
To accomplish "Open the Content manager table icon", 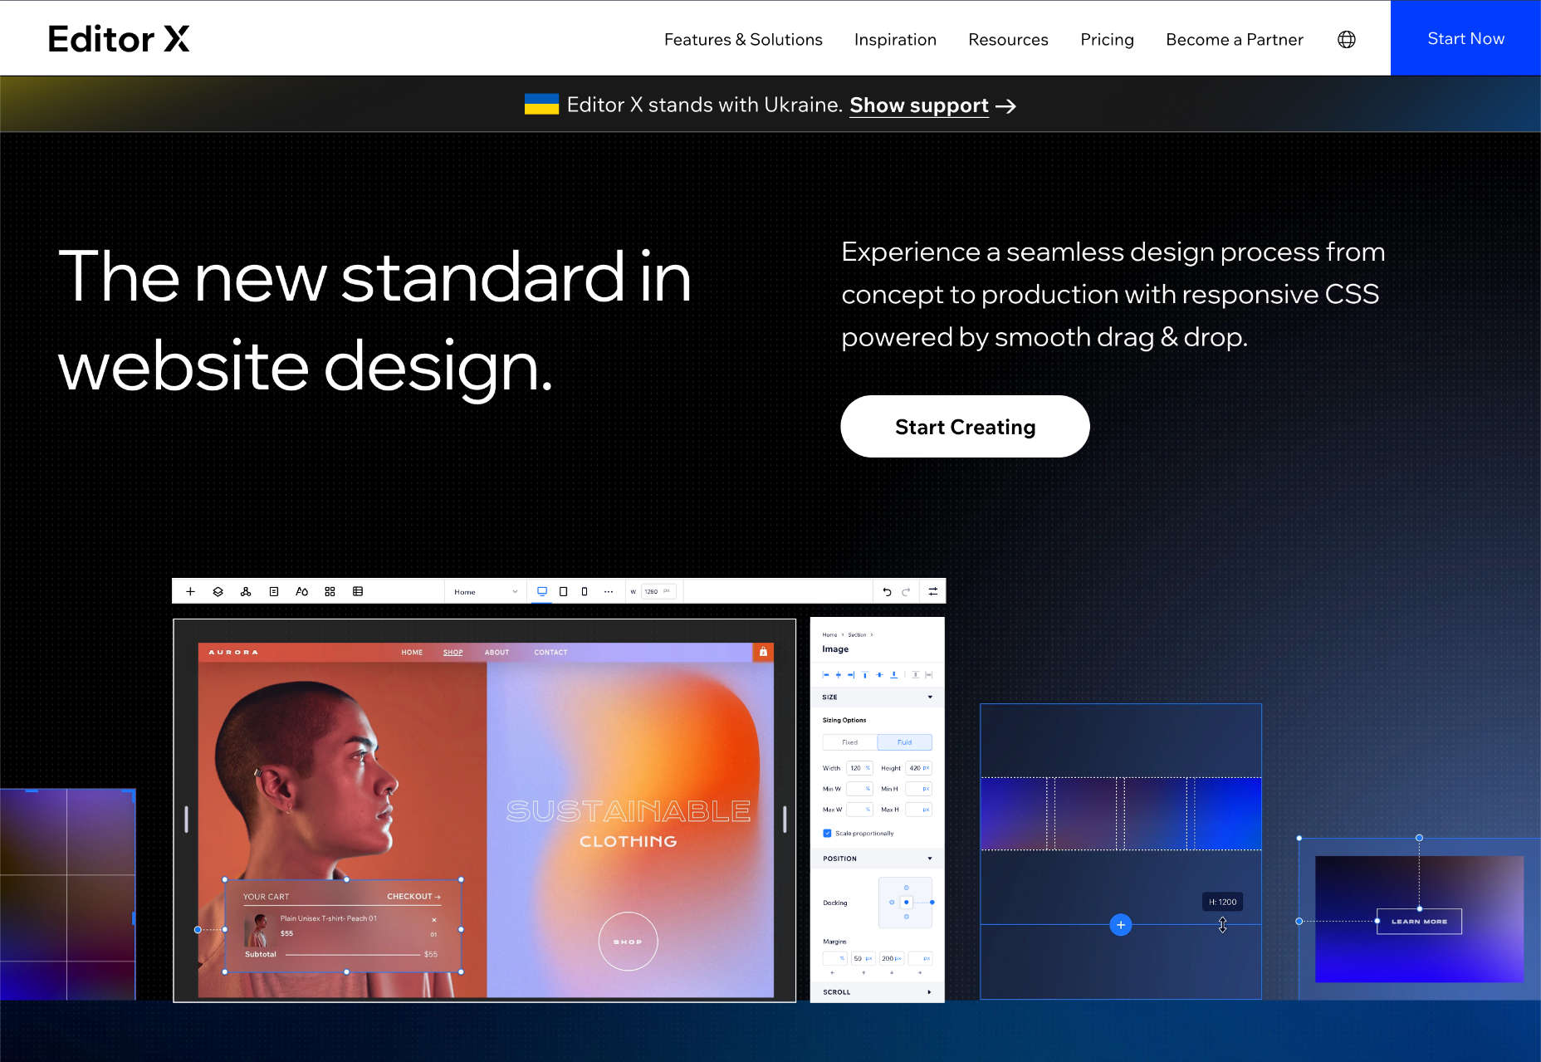I will coord(358,591).
